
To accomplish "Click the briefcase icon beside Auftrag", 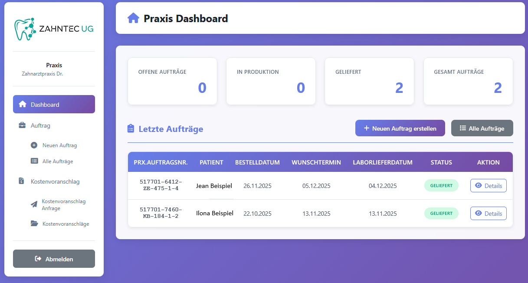I will [x=22, y=125].
